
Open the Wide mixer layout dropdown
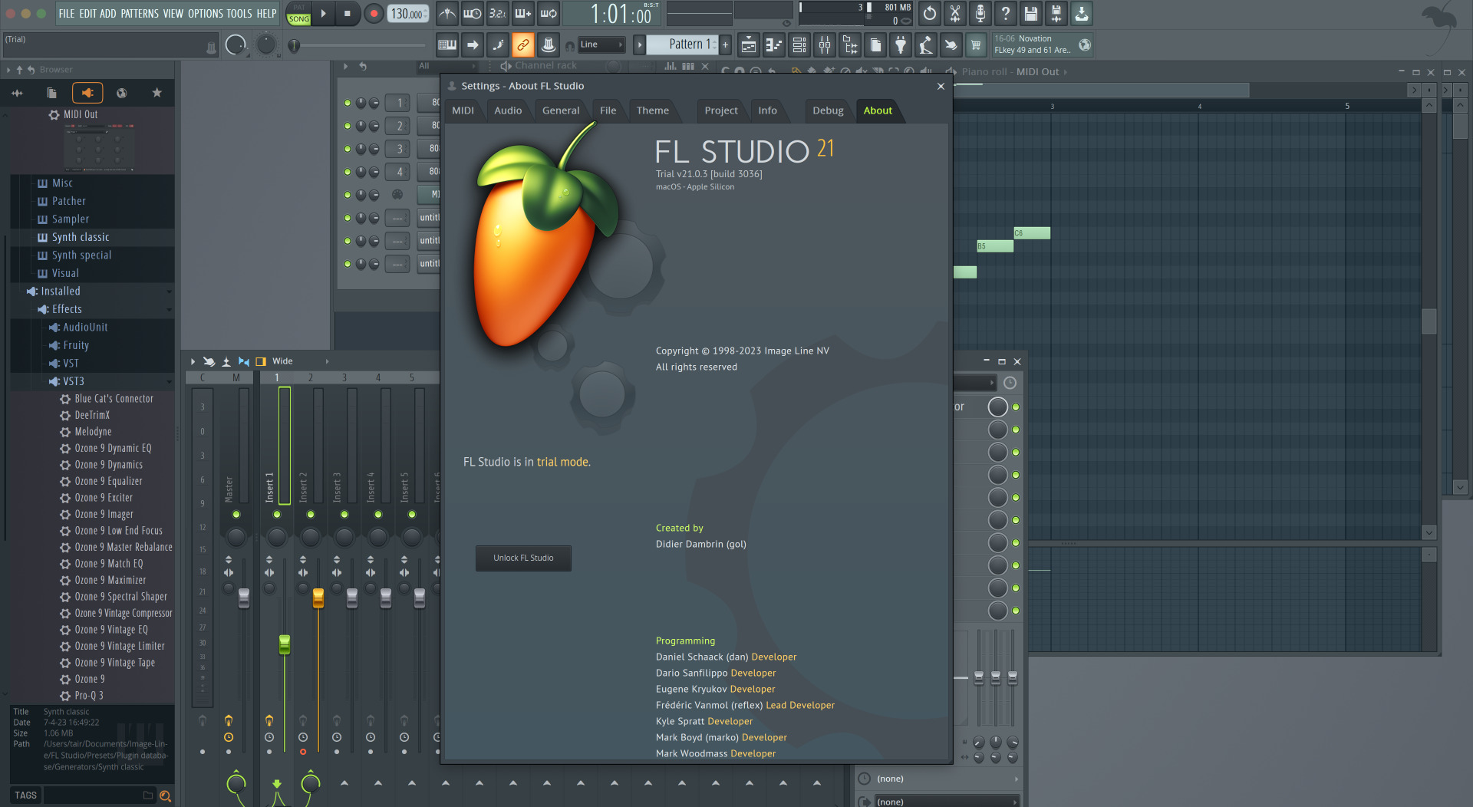point(300,361)
